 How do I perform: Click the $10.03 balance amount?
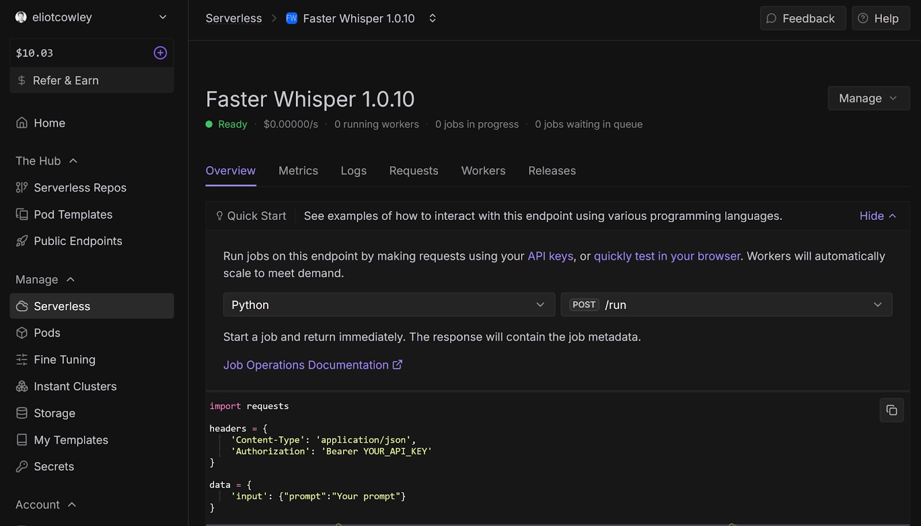click(35, 53)
